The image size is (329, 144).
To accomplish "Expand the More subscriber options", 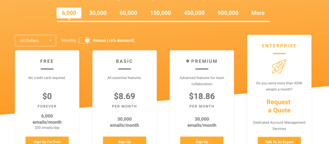I will 258,13.
